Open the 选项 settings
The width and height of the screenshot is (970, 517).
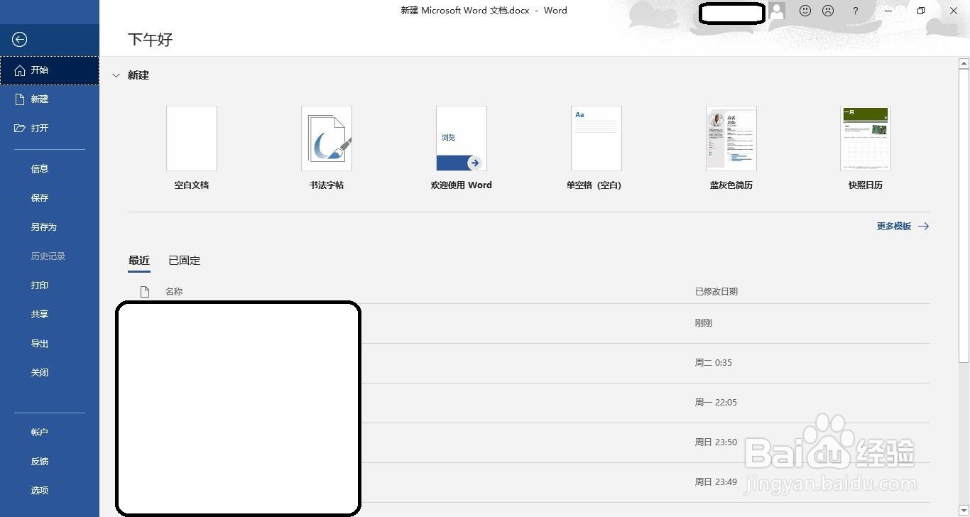click(x=39, y=490)
